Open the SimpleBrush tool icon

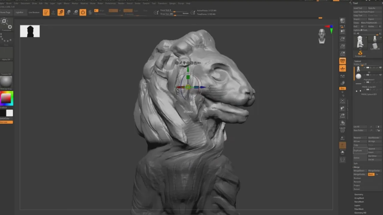click(x=360, y=53)
